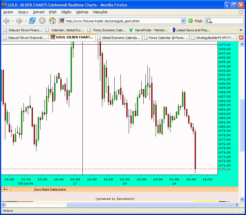Image resolution: width=246 pixels, height=215 pixels.
Task: Click the long red candle at the last bar
Action: click(x=195, y=150)
